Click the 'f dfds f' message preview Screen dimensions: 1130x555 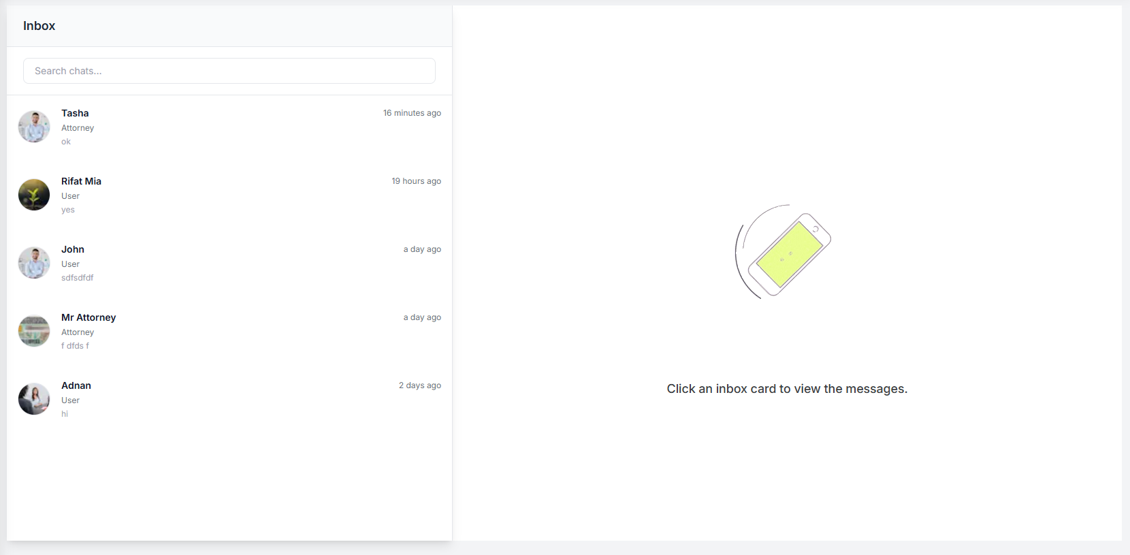pos(75,346)
